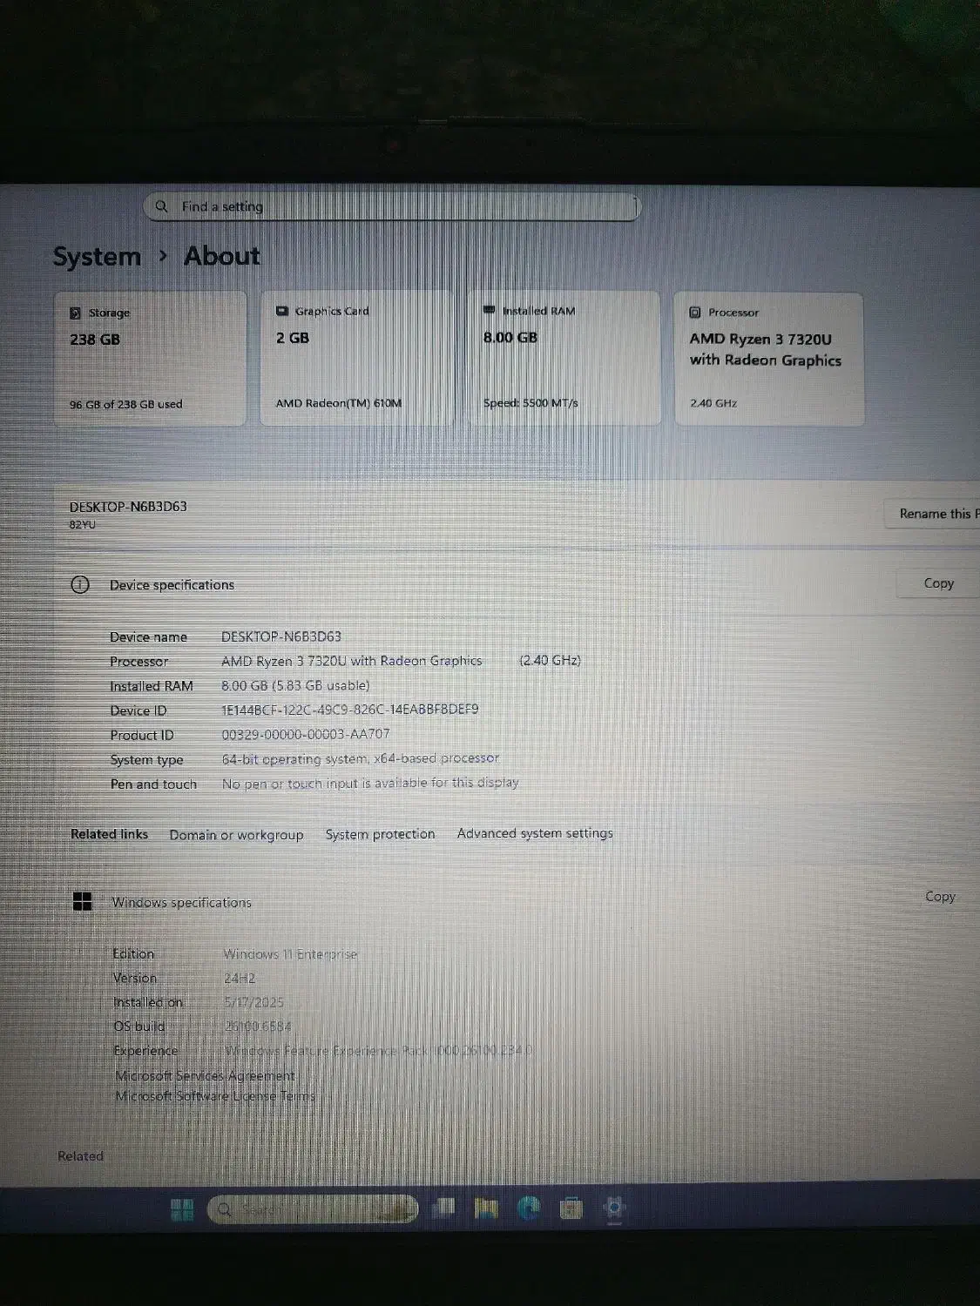Image resolution: width=980 pixels, height=1306 pixels.
Task: Click the Speed: 5500 MT/s text
Action: pyautogui.click(x=531, y=403)
